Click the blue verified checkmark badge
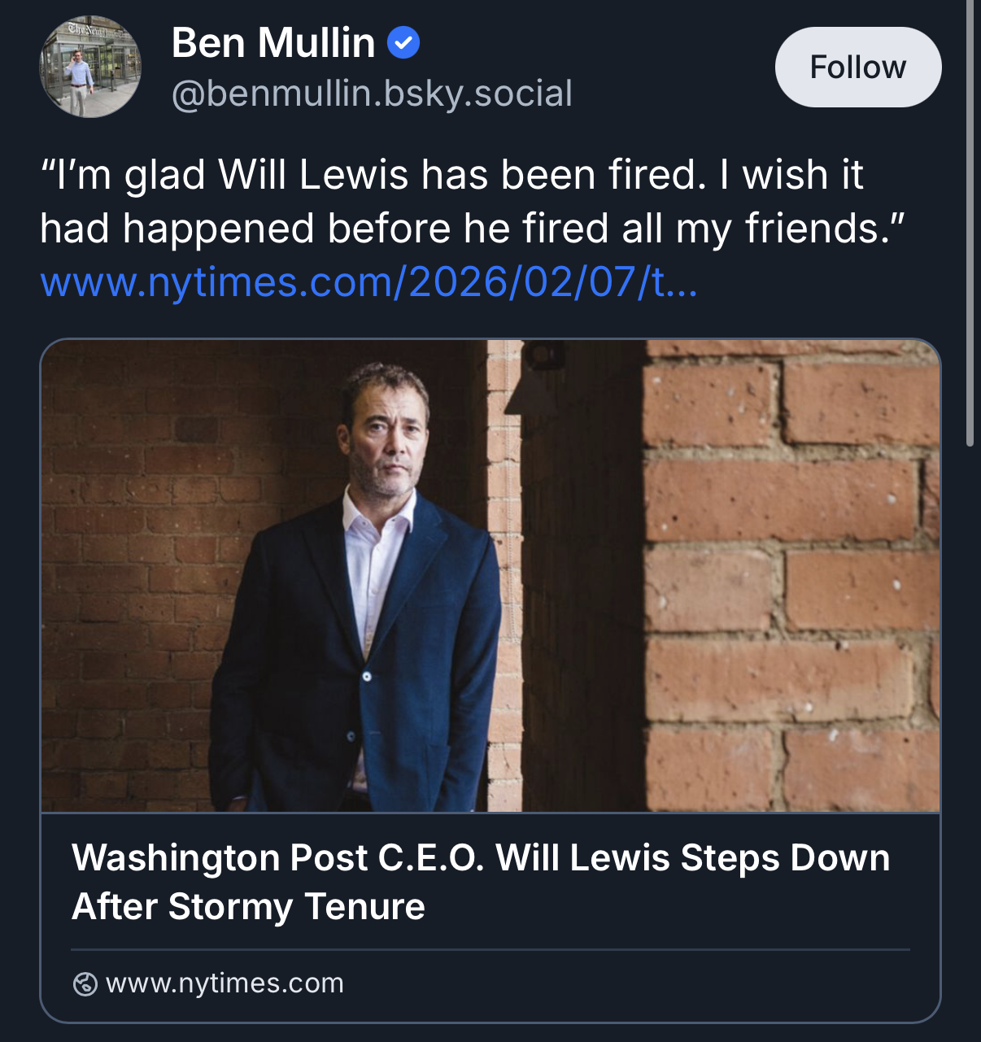 (x=403, y=42)
